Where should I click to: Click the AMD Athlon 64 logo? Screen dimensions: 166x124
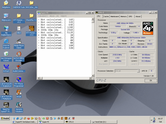point(148,28)
